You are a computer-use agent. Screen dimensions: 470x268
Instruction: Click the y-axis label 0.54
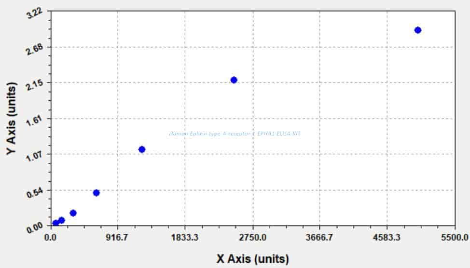35,192
